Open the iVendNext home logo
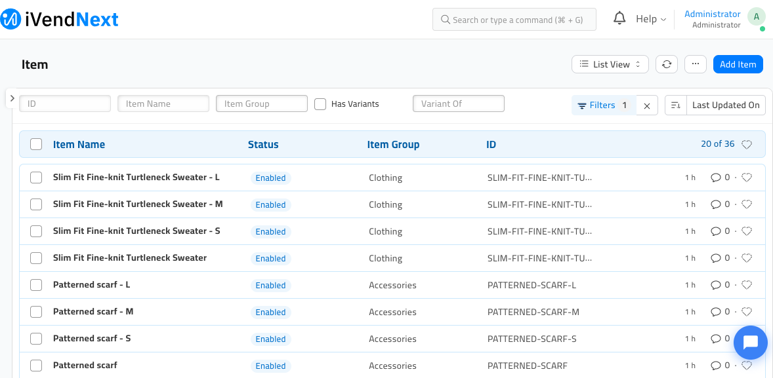Image resolution: width=773 pixels, height=378 pixels. click(x=59, y=19)
